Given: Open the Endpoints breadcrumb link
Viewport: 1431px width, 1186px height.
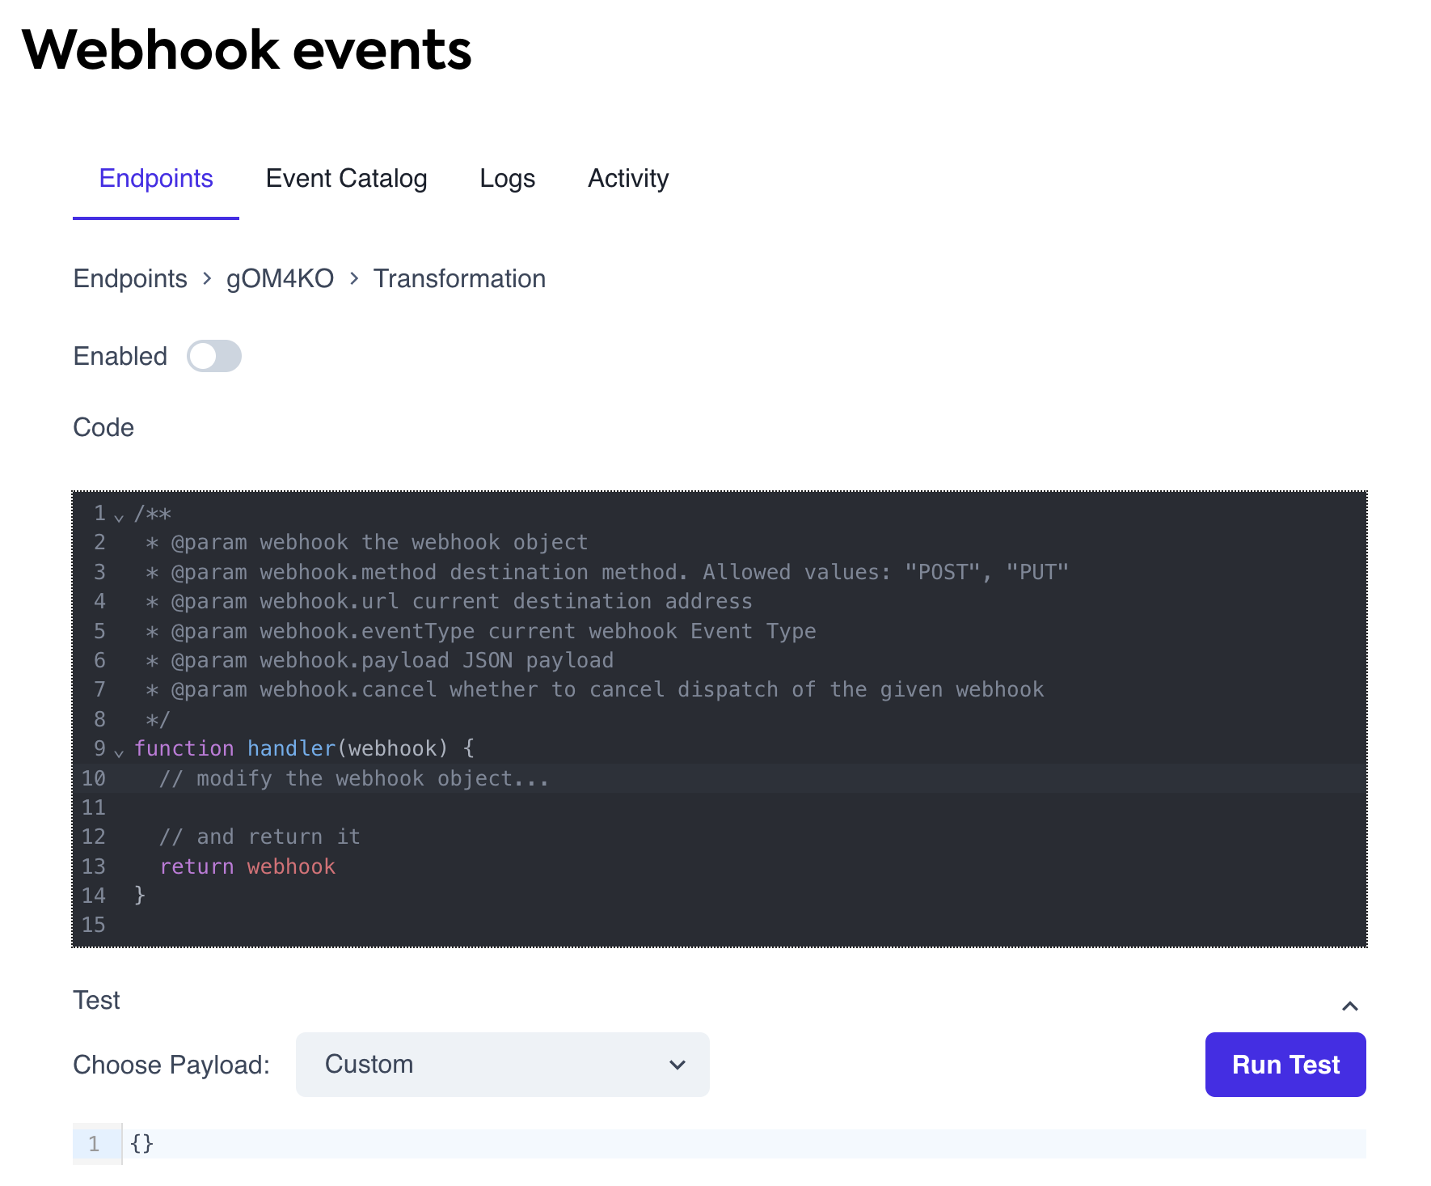Looking at the screenshot, I should (129, 278).
